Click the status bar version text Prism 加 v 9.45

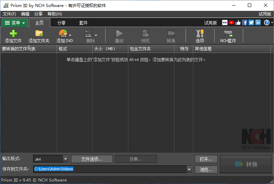[16, 180]
